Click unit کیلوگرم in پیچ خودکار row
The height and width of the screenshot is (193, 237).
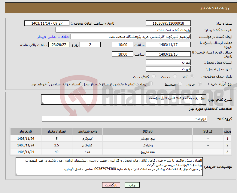click(x=87, y=139)
